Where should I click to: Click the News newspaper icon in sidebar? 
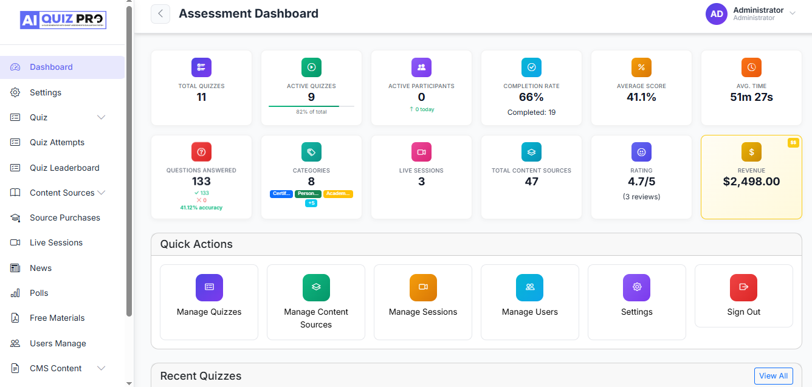(x=15, y=268)
